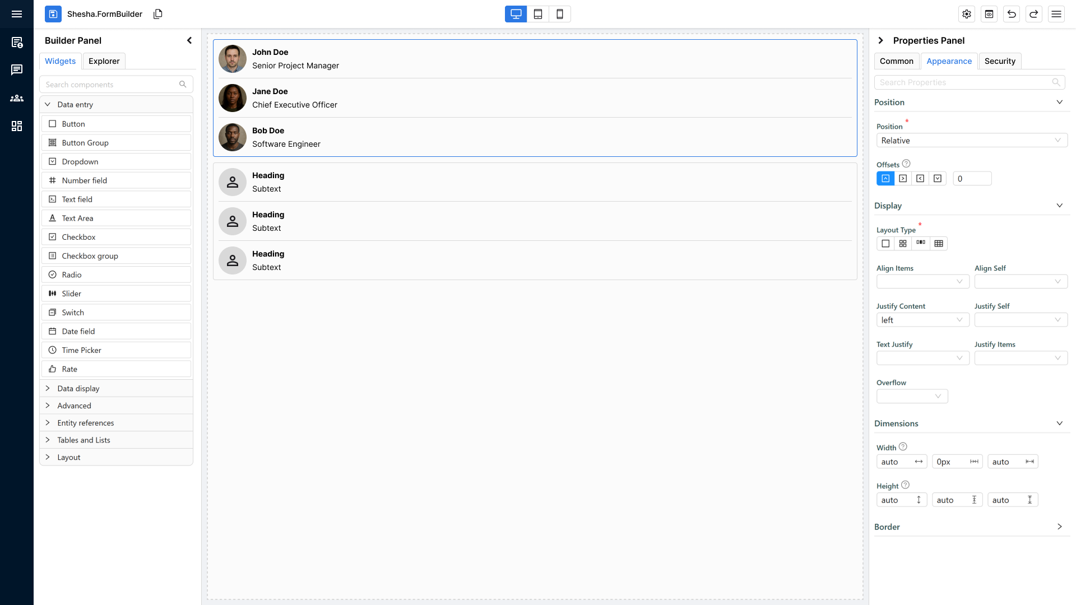Image resolution: width=1076 pixels, height=605 pixels.
Task: Redo the last change
Action: point(1034,14)
